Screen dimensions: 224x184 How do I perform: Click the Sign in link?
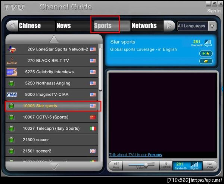pyautogui.click(x=214, y=11)
